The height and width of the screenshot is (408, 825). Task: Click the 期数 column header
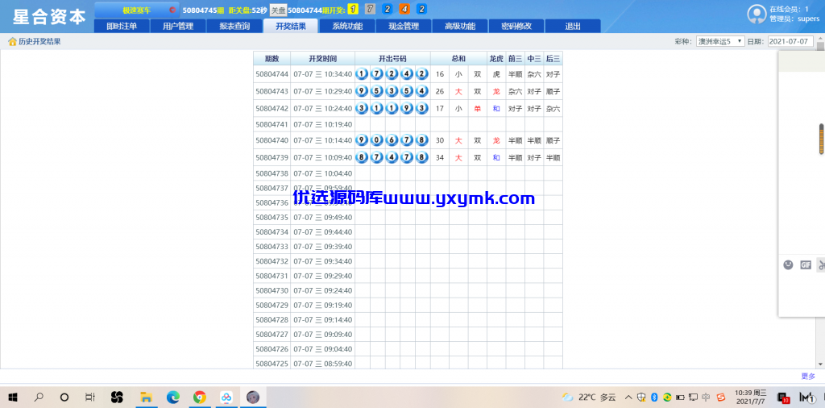pyautogui.click(x=272, y=58)
